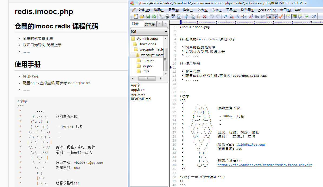This screenshot has height=187, width=323.
Task: Paste with the clipboard icon
Action: (x=199, y=16)
